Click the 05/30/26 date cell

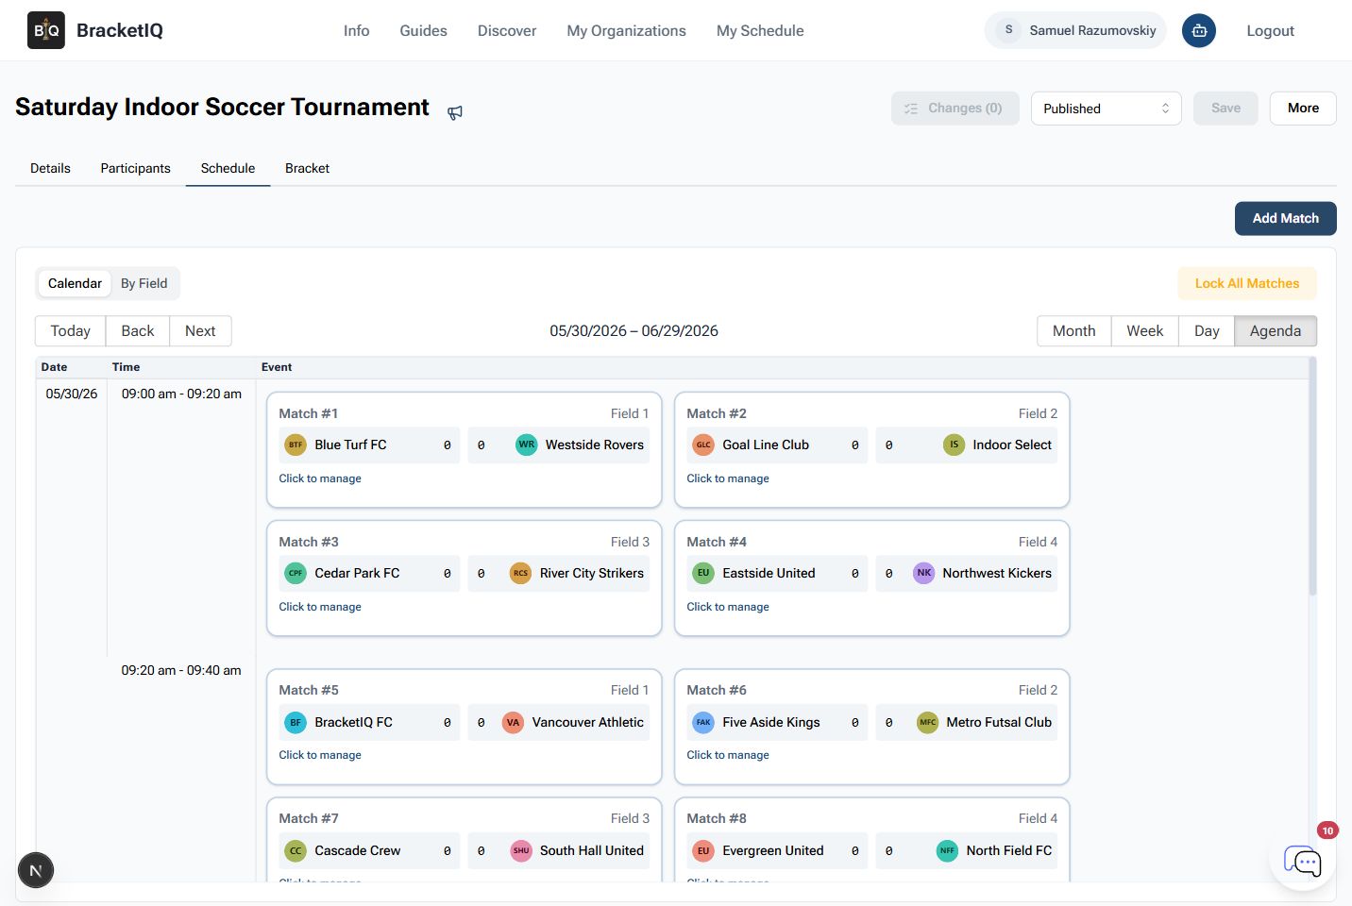tap(72, 394)
